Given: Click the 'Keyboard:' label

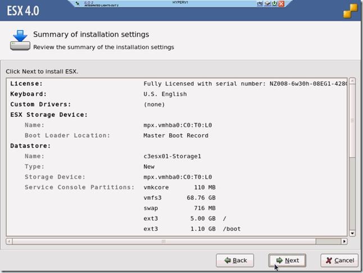Looking at the screenshot, I should [28, 94].
